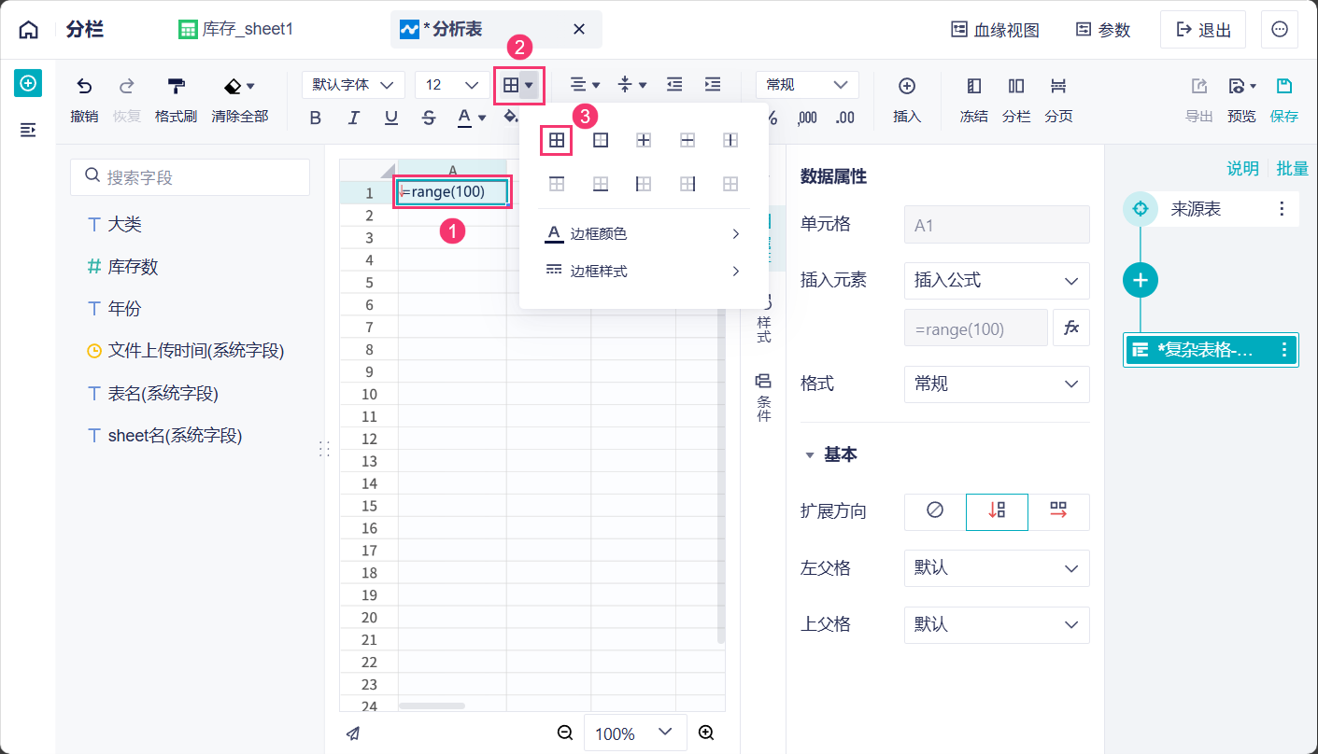Image resolution: width=1318 pixels, height=754 pixels.
Task: Switch to the 条件 side tab
Action: (x=764, y=397)
